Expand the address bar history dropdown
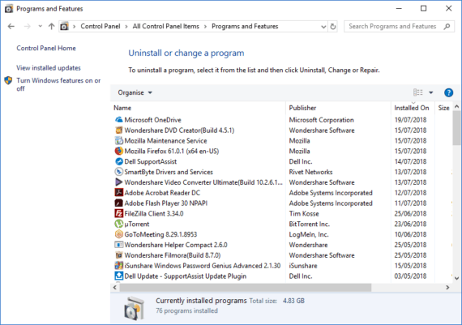462x325 pixels. pos(323,27)
